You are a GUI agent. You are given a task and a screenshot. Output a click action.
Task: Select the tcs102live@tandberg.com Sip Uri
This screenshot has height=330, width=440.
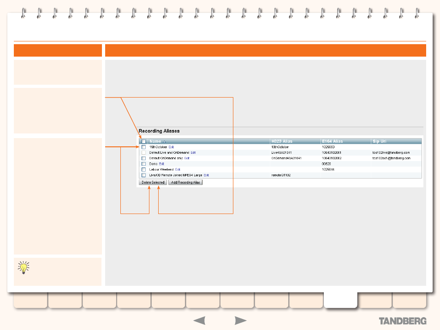point(391,153)
